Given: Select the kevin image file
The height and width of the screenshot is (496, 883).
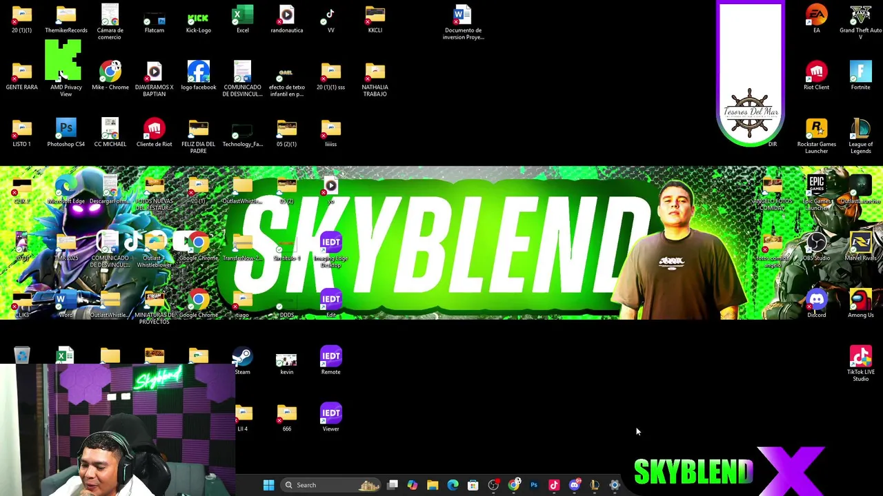Looking at the screenshot, I should pos(286,360).
